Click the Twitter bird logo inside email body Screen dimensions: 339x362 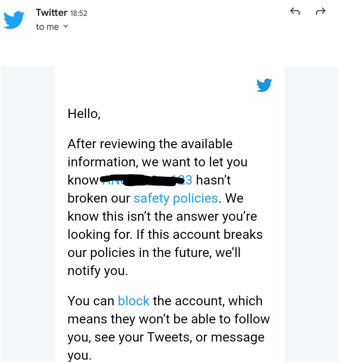[x=264, y=85]
